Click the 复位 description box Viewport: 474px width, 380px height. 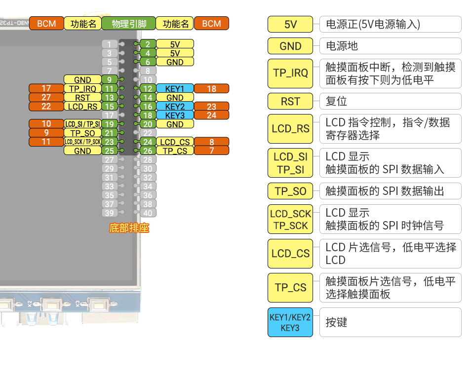[x=390, y=101]
